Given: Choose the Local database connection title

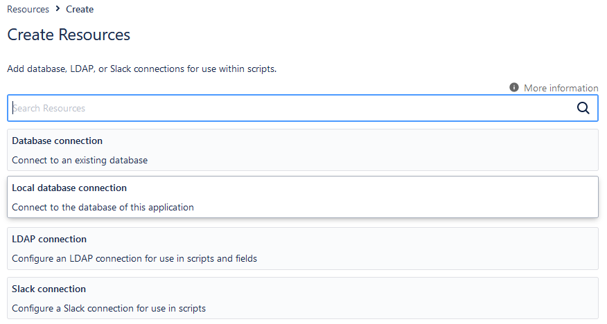Looking at the screenshot, I should [69, 188].
